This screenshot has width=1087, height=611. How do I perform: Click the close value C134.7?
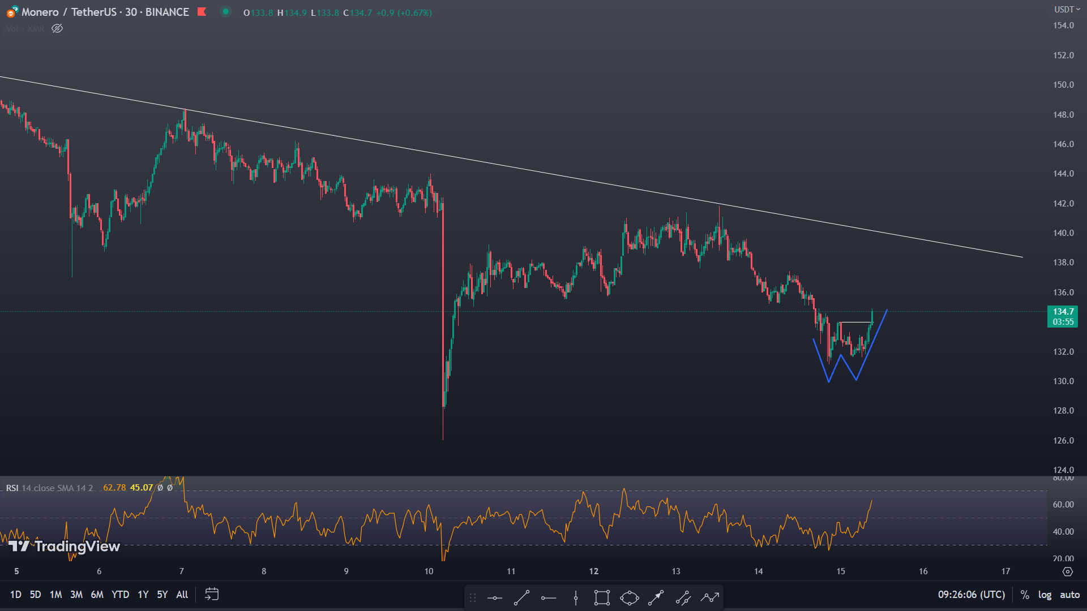[358, 12]
